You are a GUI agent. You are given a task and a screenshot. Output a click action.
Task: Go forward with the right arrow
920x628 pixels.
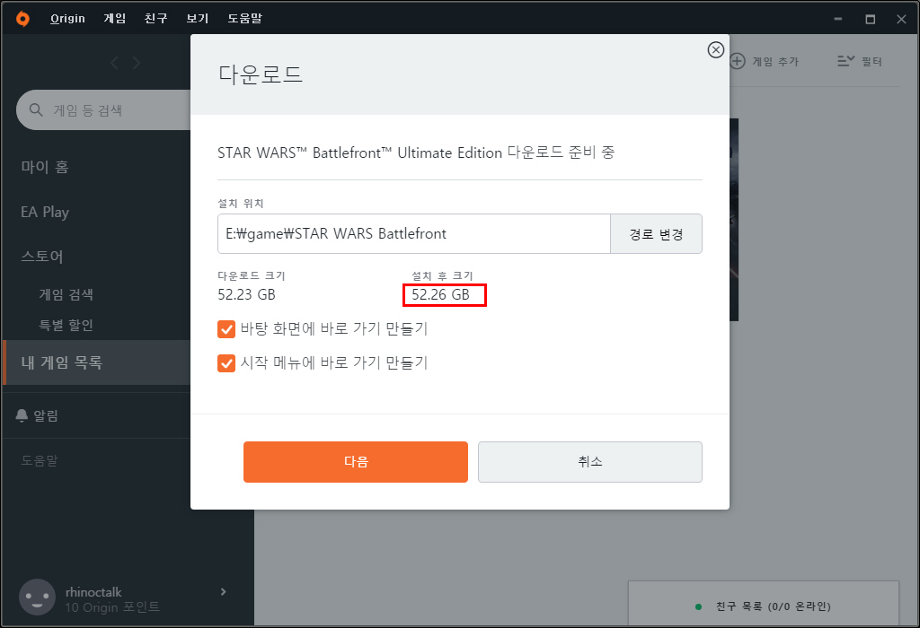coord(137,63)
